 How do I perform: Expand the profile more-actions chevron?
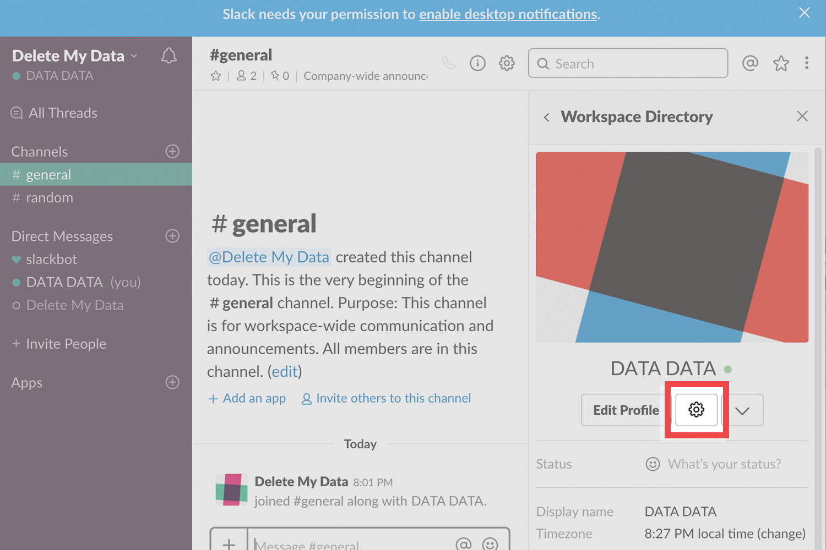pyautogui.click(x=742, y=410)
